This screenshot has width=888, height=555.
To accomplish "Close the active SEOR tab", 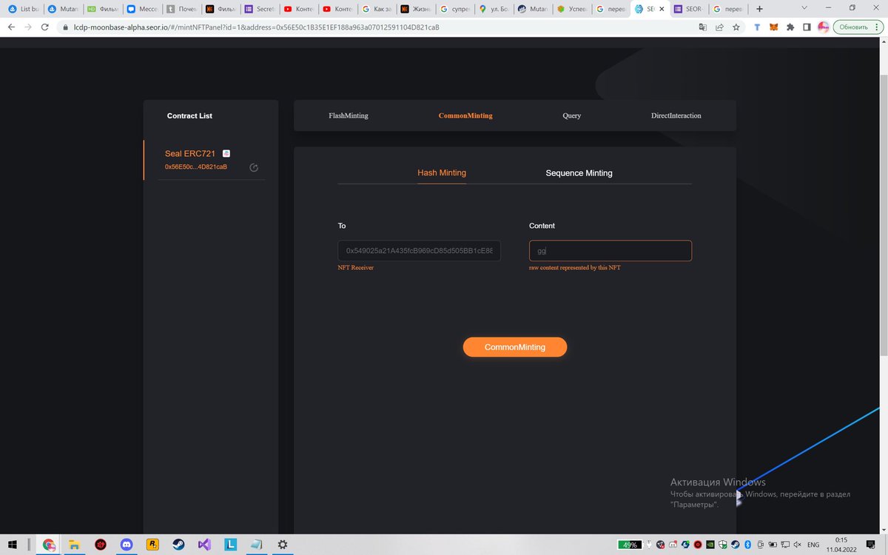I will click(662, 9).
